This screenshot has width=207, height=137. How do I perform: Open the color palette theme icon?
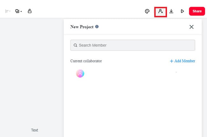coord(147,11)
